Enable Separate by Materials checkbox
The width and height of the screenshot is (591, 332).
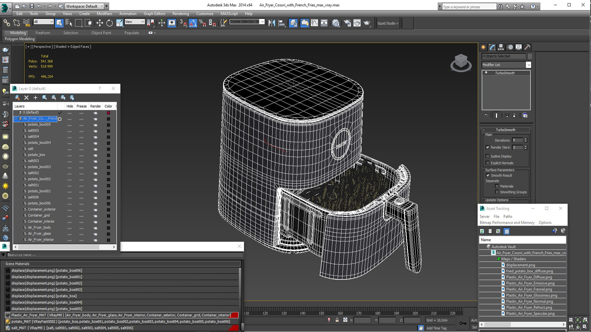tap(497, 186)
